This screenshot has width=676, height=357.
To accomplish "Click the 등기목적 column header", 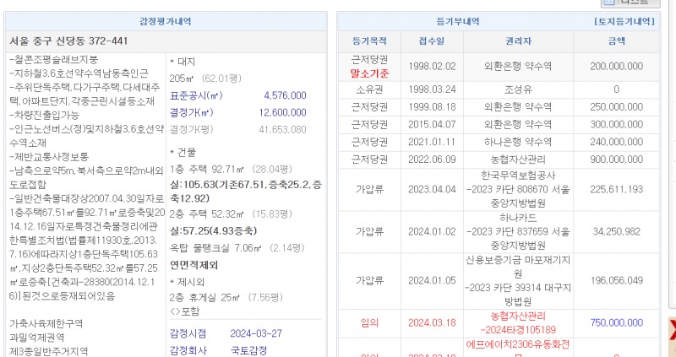I will pyautogui.click(x=368, y=41).
